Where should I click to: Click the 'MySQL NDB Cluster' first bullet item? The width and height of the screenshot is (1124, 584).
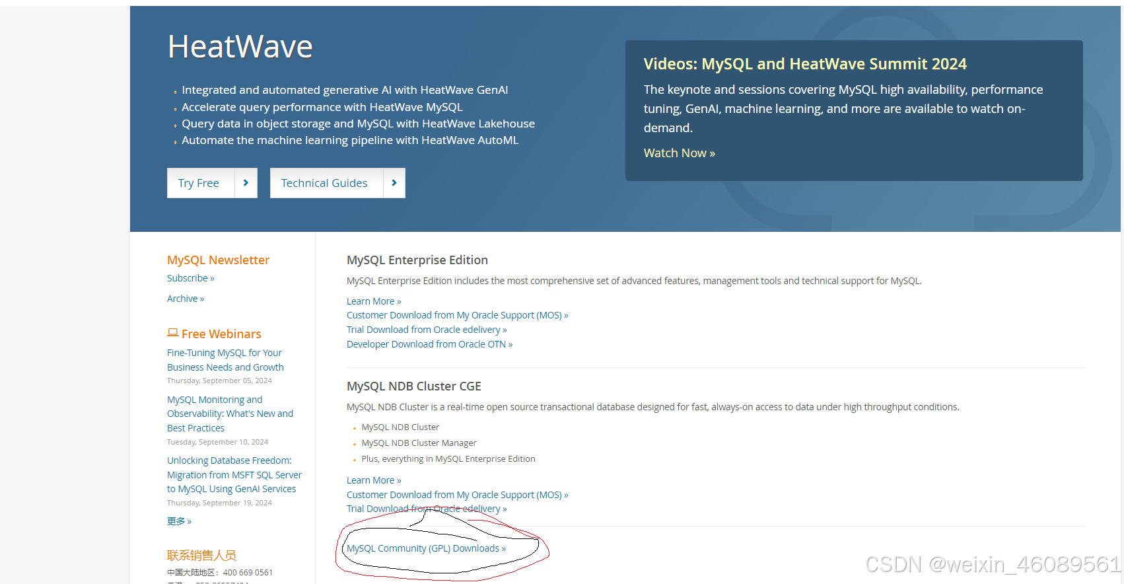click(x=400, y=427)
